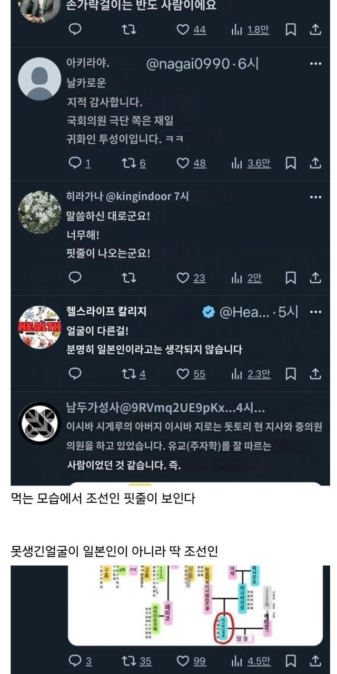View analytics showing 2만 views

pyautogui.click(x=246, y=277)
